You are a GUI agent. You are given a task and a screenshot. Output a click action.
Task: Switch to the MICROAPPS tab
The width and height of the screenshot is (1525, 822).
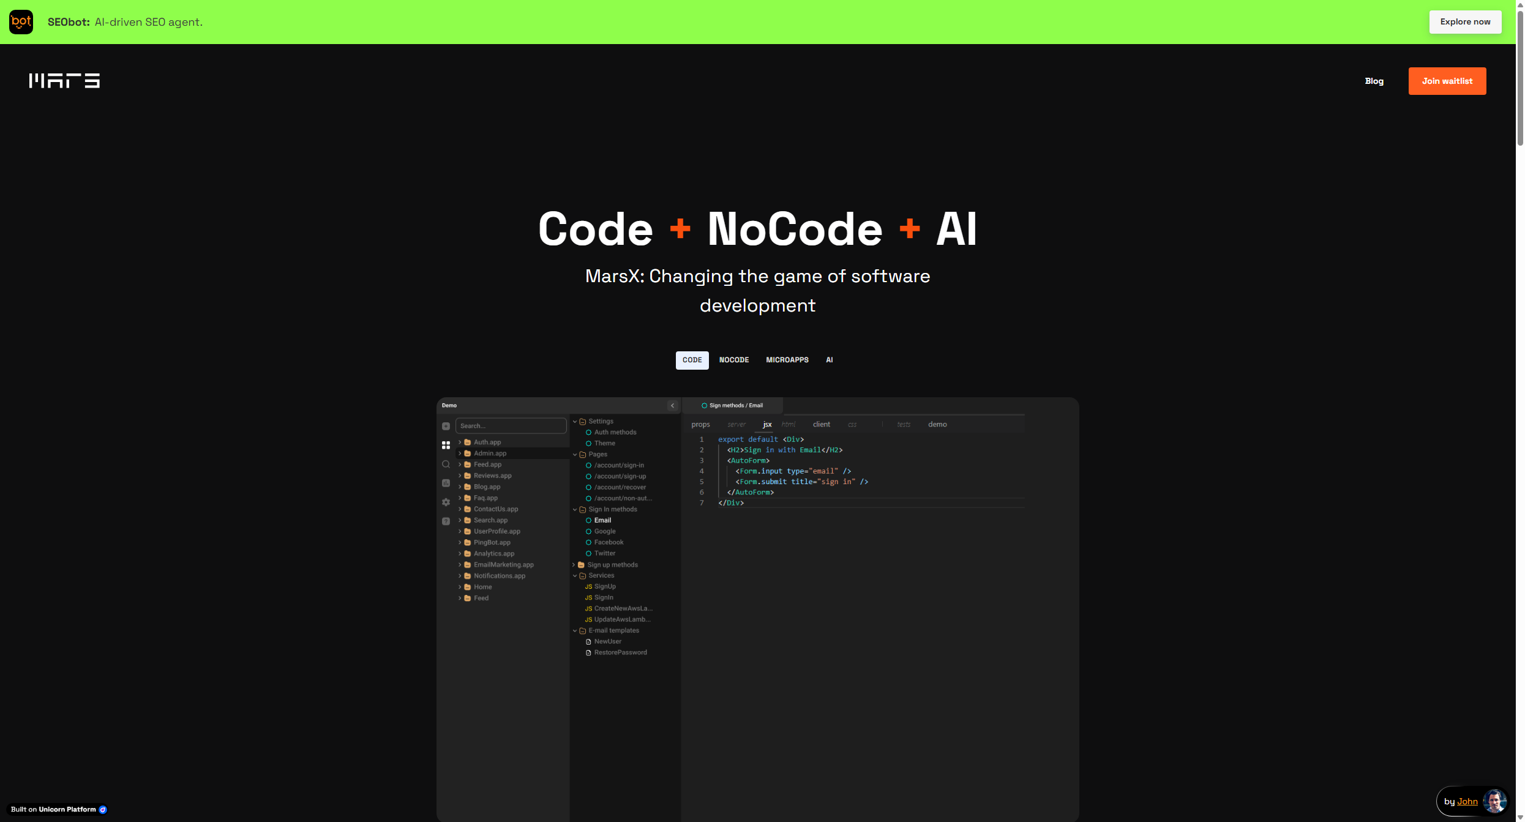click(787, 360)
